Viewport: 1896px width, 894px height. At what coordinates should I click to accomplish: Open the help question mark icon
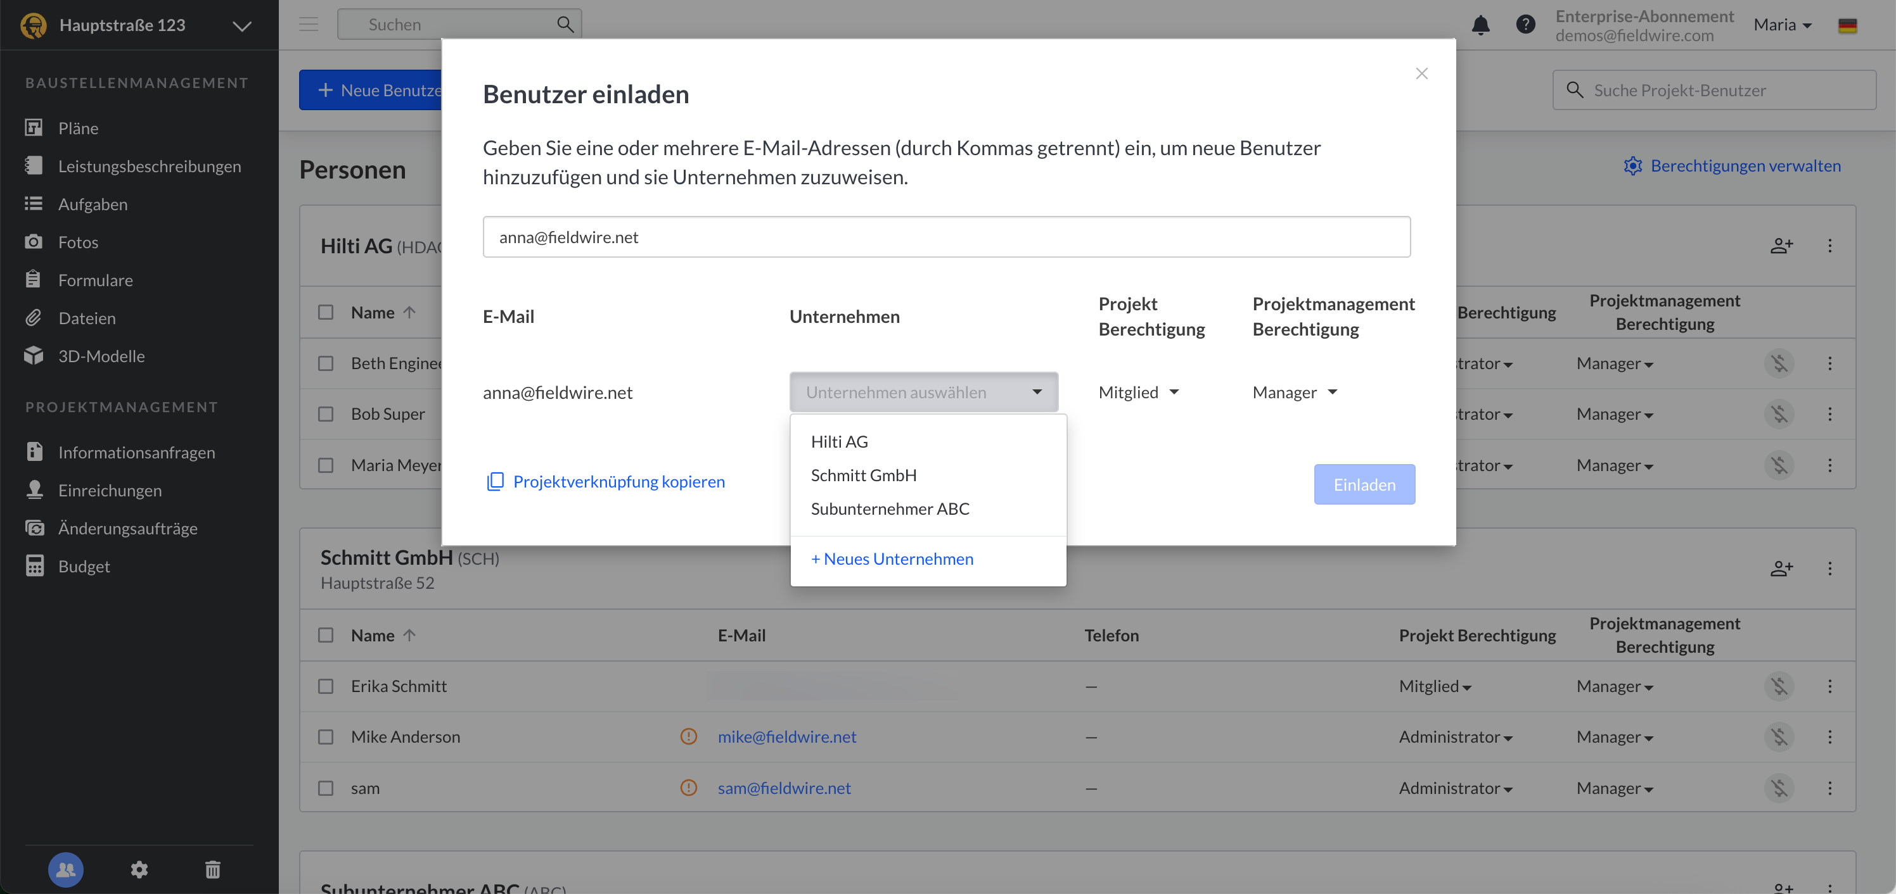click(x=1525, y=25)
